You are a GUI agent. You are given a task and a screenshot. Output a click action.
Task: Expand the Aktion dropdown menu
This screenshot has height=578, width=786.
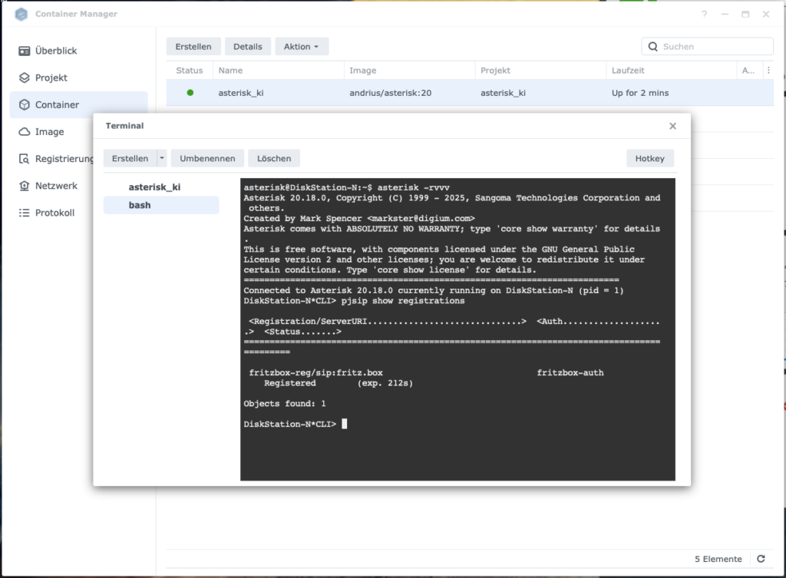pyautogui.click(x=302, y=47)
